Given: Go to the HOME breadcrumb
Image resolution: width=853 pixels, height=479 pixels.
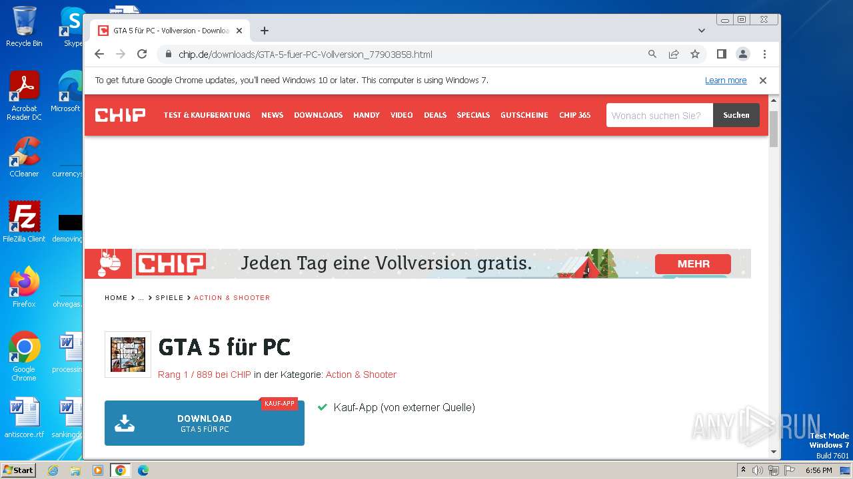Looking at the screenshot, I should pos(116,297).
